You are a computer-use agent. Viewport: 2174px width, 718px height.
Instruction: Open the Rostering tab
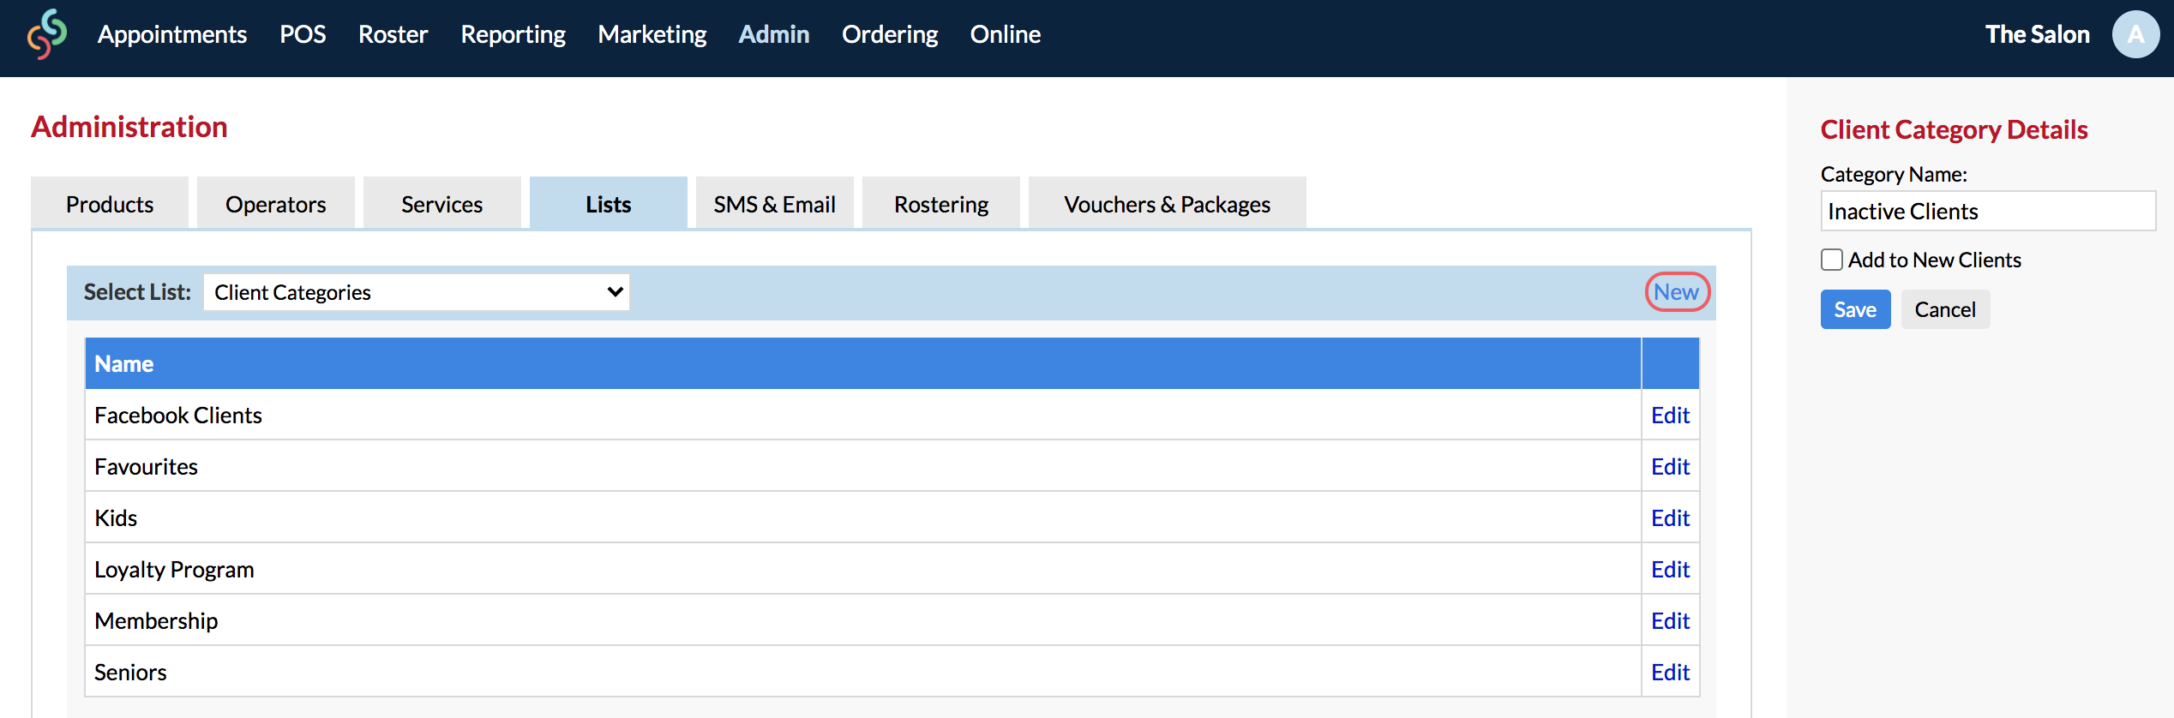point(941,203)
